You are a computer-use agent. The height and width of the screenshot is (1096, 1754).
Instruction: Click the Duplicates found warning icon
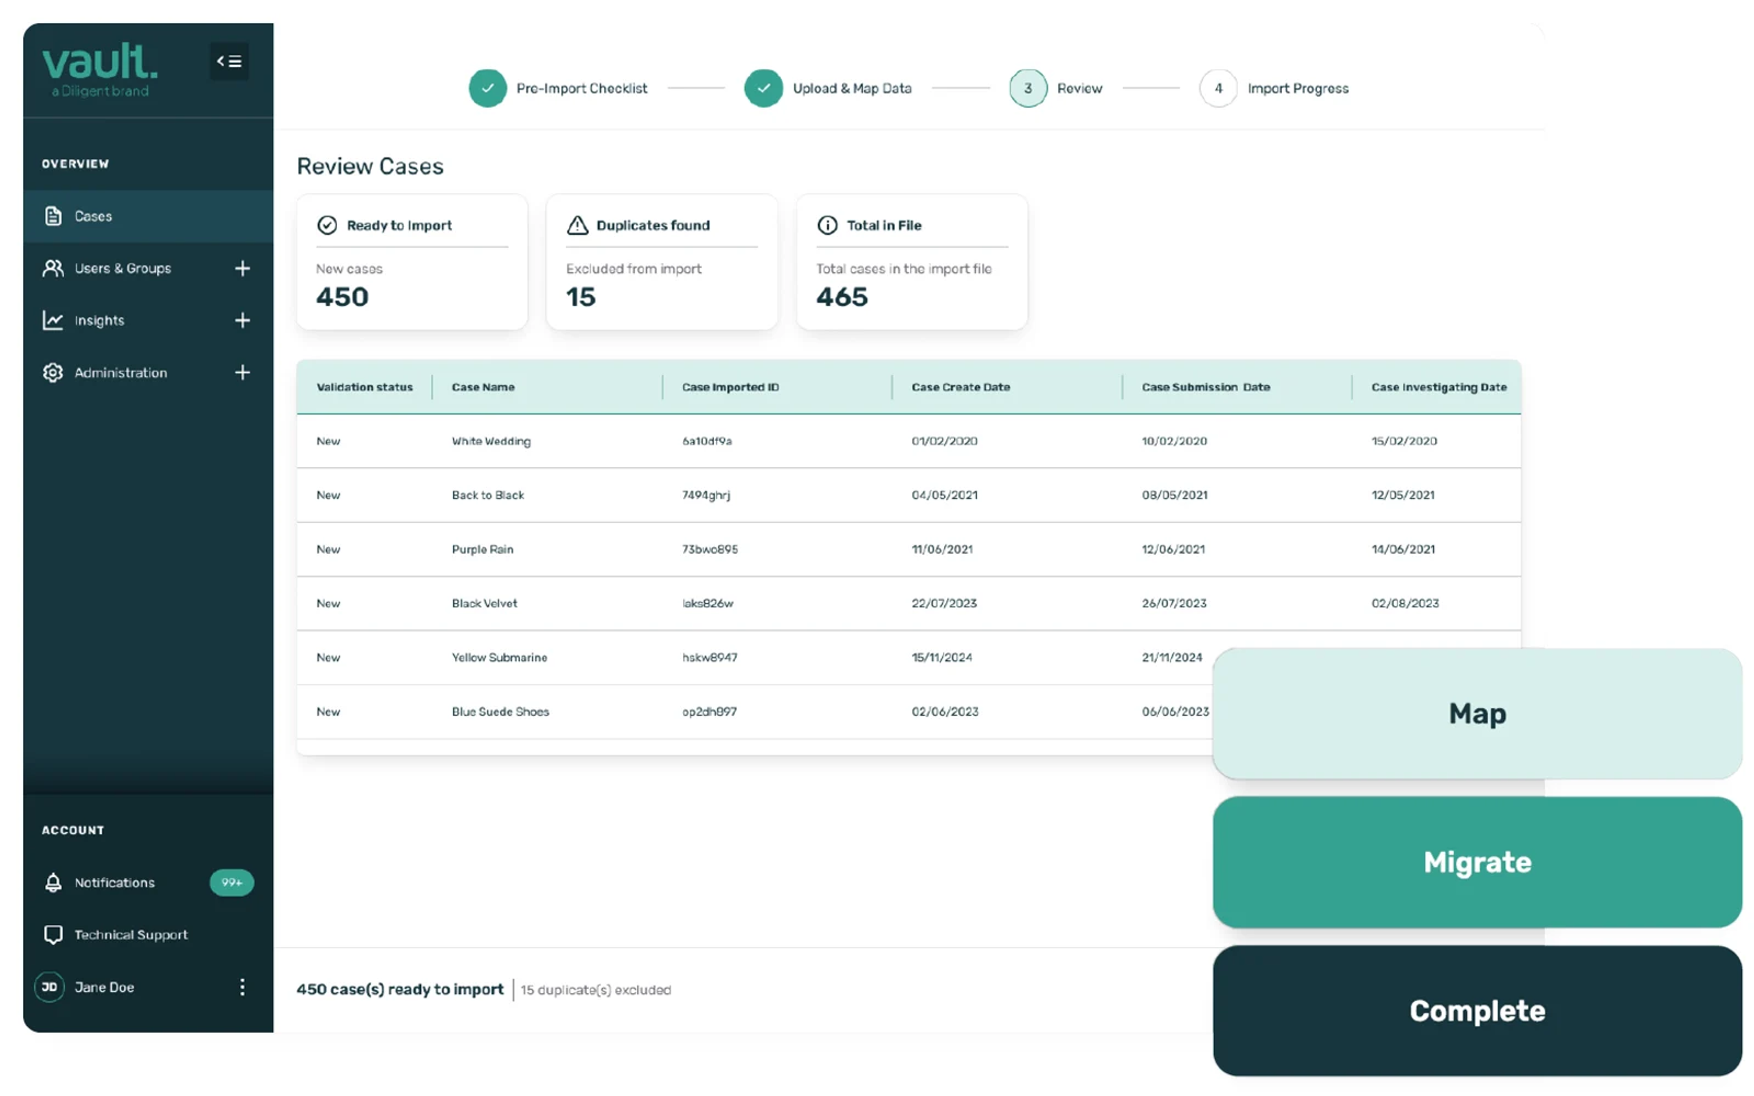577,226
